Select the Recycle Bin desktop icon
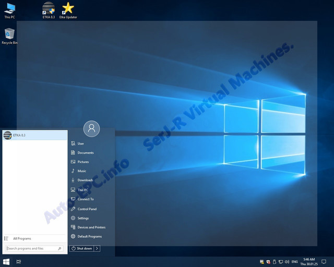 tap(9, 36)
